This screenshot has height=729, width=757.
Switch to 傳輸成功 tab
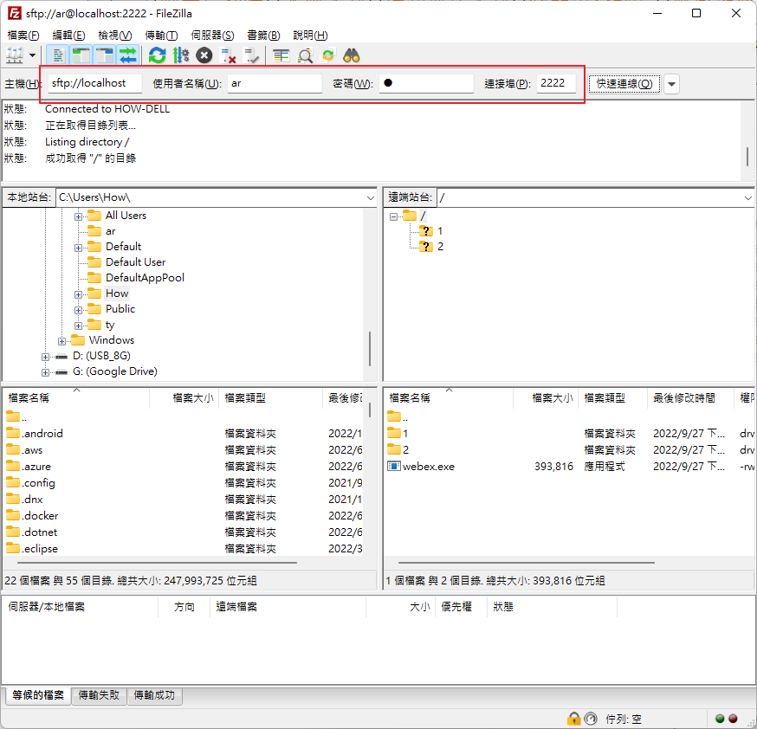click(154, 695)
